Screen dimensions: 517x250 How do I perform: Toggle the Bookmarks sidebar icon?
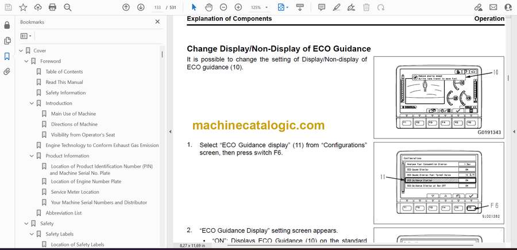(x=7, y=56)
